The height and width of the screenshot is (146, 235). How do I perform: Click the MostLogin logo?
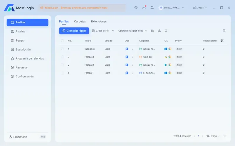coord(19,8)
